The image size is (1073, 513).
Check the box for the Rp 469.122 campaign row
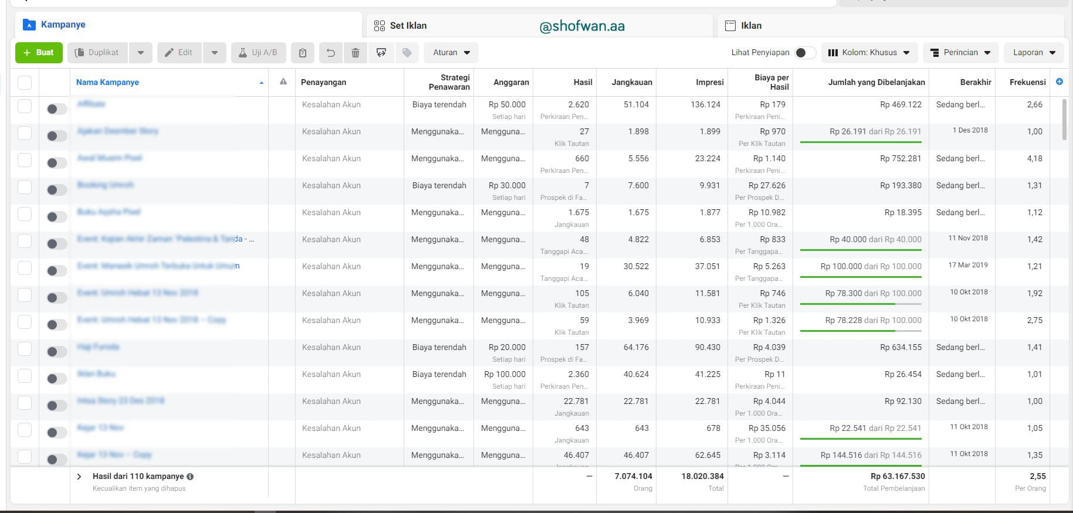pyautogui.click(x=25, y=106)
